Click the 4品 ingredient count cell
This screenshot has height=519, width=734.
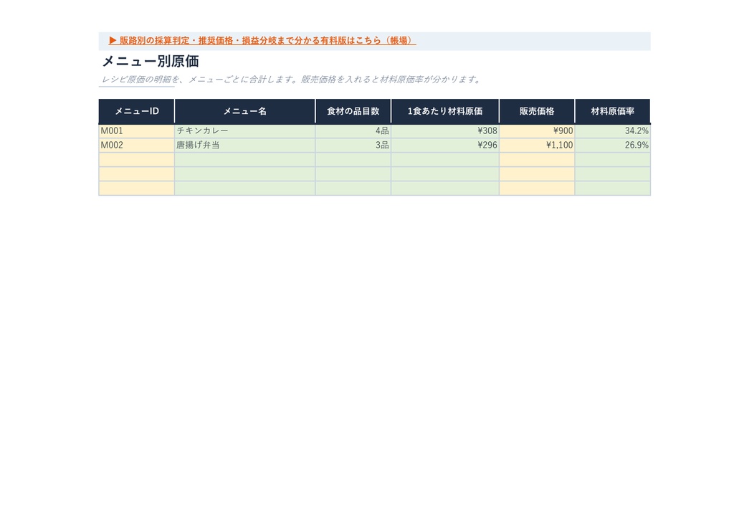tap(353, 131)
